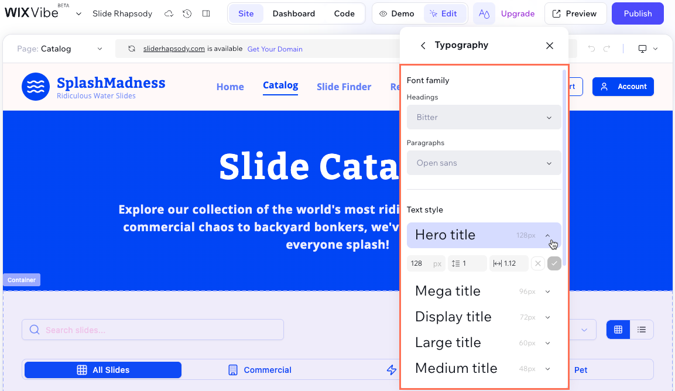Follow the Get Your Domain link
This screenshot has height=391, width=675.
click(x=275, y=49)
